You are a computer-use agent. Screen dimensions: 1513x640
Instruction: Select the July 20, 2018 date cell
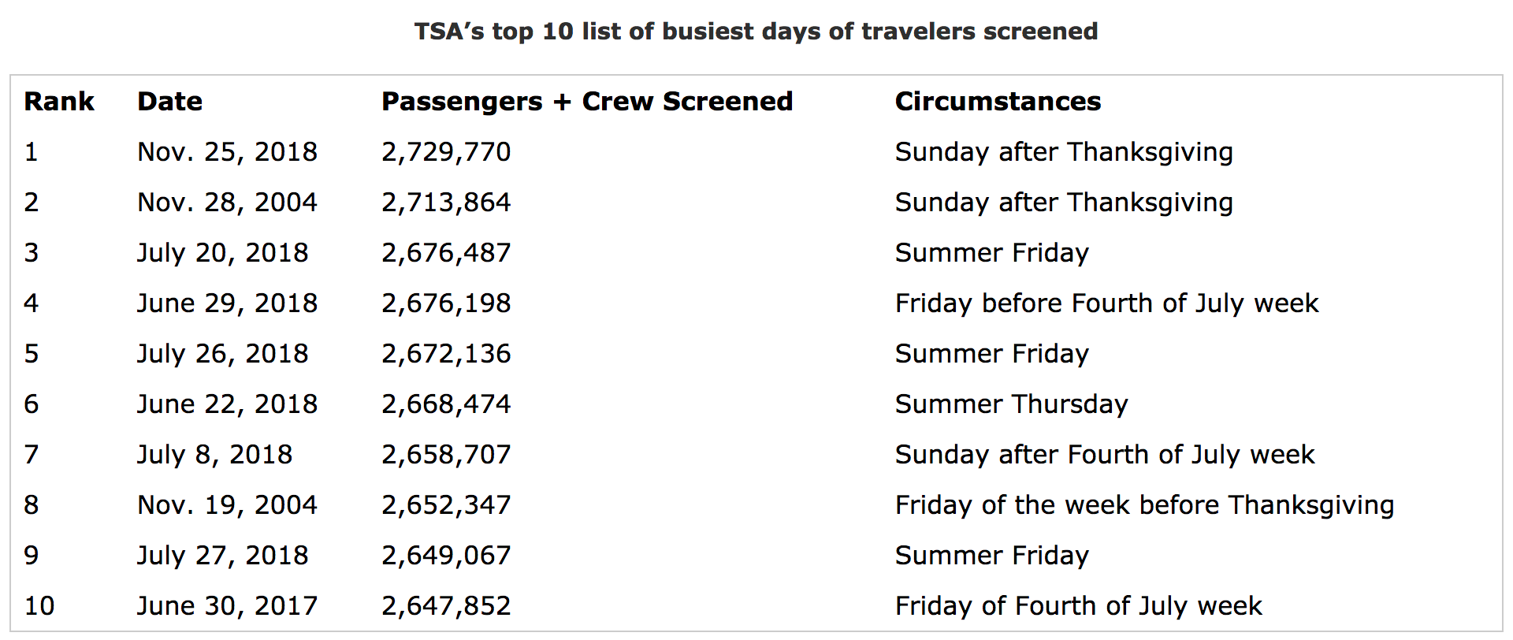222,253
